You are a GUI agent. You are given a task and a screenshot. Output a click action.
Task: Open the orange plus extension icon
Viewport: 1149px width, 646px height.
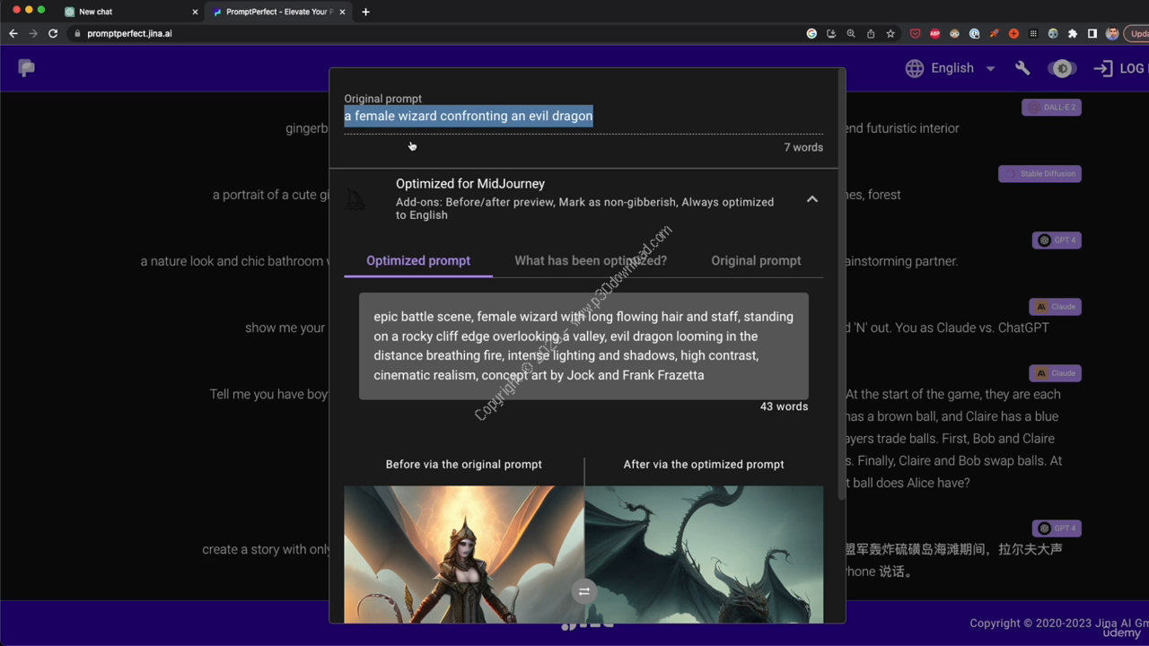point(1013,33)
